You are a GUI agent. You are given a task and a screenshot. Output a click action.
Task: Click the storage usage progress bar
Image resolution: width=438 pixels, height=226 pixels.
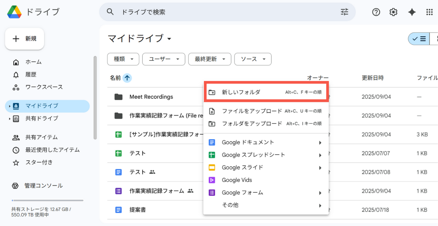click(47, 200)
